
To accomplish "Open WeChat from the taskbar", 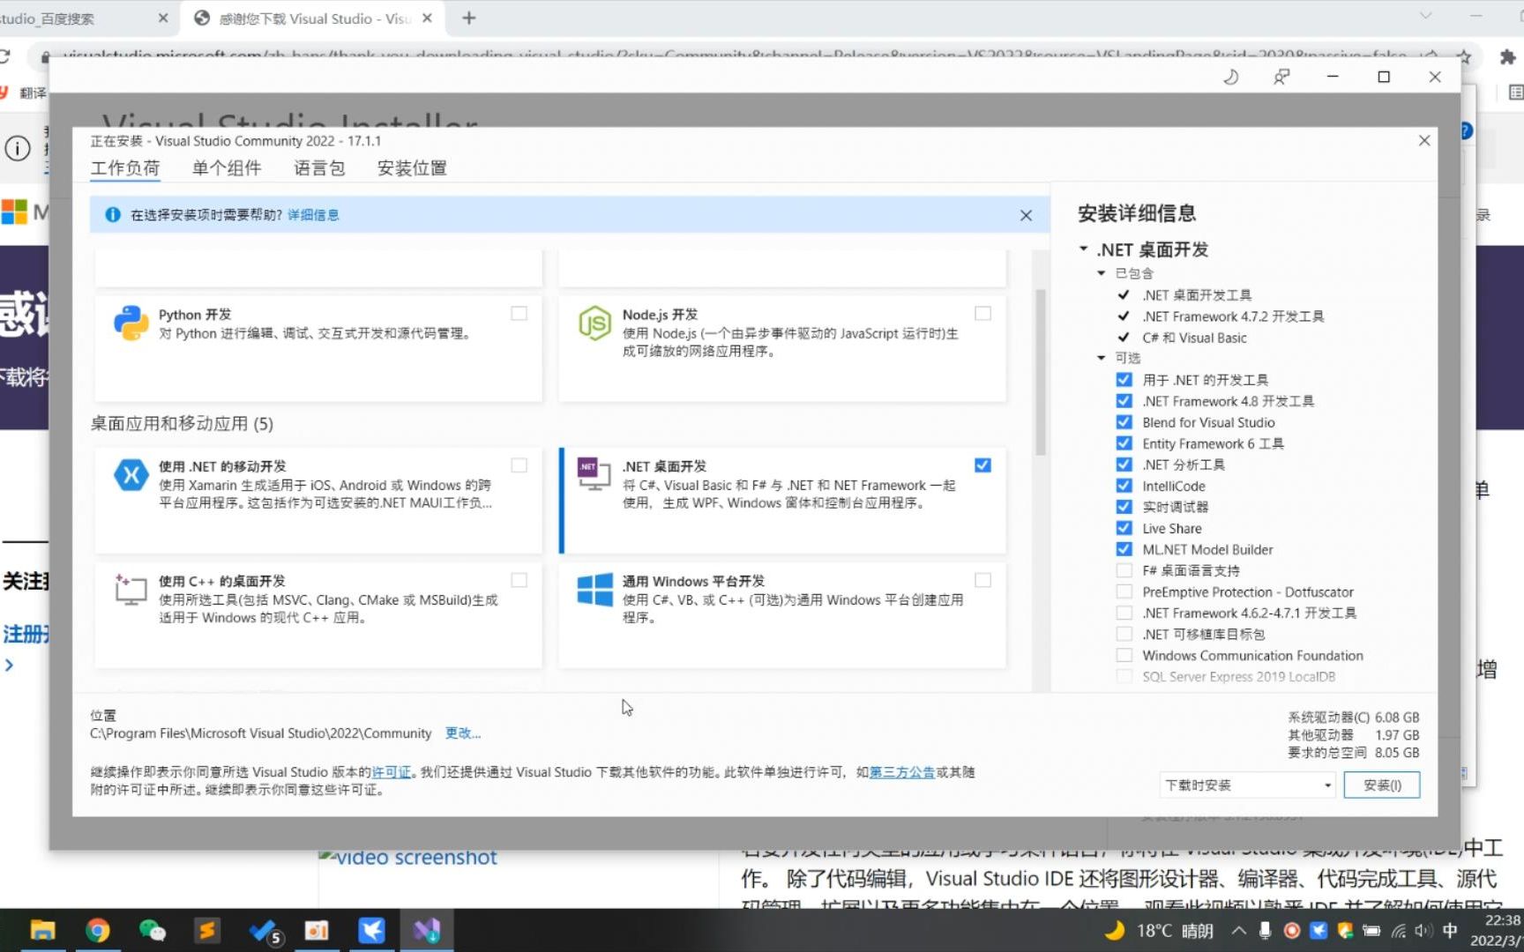I will coord(152,931).
